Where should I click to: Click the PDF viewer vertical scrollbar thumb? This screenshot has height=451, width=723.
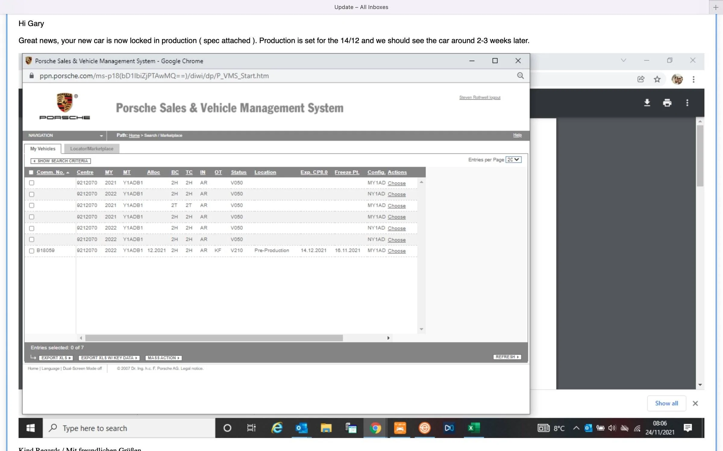pos(700,156)
